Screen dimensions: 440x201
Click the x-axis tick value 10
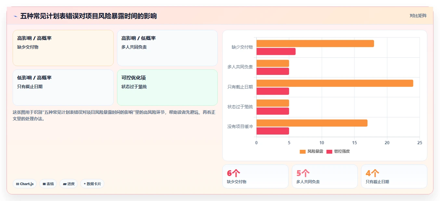tap(322, 143)
